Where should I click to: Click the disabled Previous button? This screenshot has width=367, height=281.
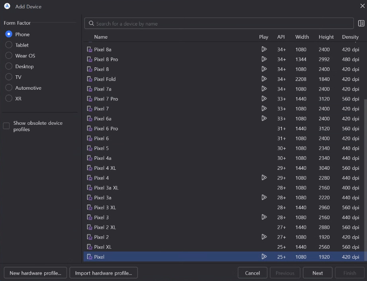click(285, 273)
